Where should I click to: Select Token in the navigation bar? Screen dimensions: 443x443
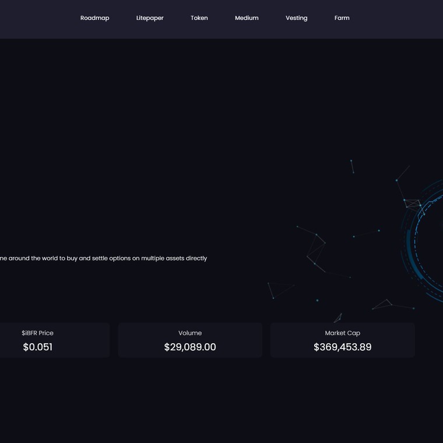pos(199,18)
